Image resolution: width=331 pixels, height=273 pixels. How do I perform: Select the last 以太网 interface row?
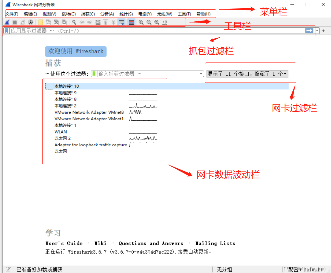(x=61, y=151)
